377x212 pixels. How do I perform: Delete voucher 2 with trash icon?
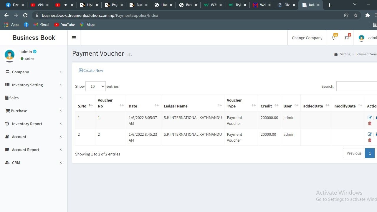point(370,140)
